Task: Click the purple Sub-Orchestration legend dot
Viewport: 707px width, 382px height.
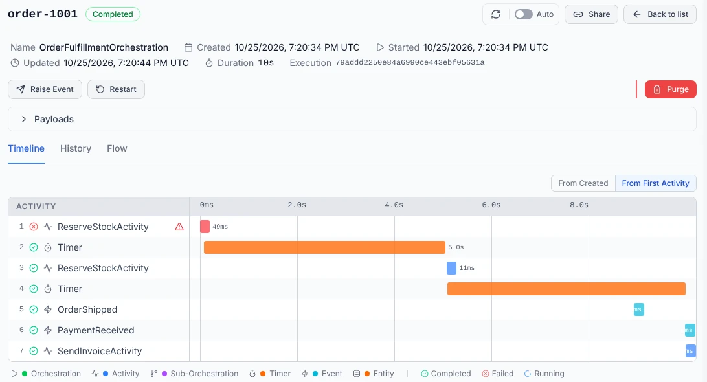Action: [x=164, y=374]
